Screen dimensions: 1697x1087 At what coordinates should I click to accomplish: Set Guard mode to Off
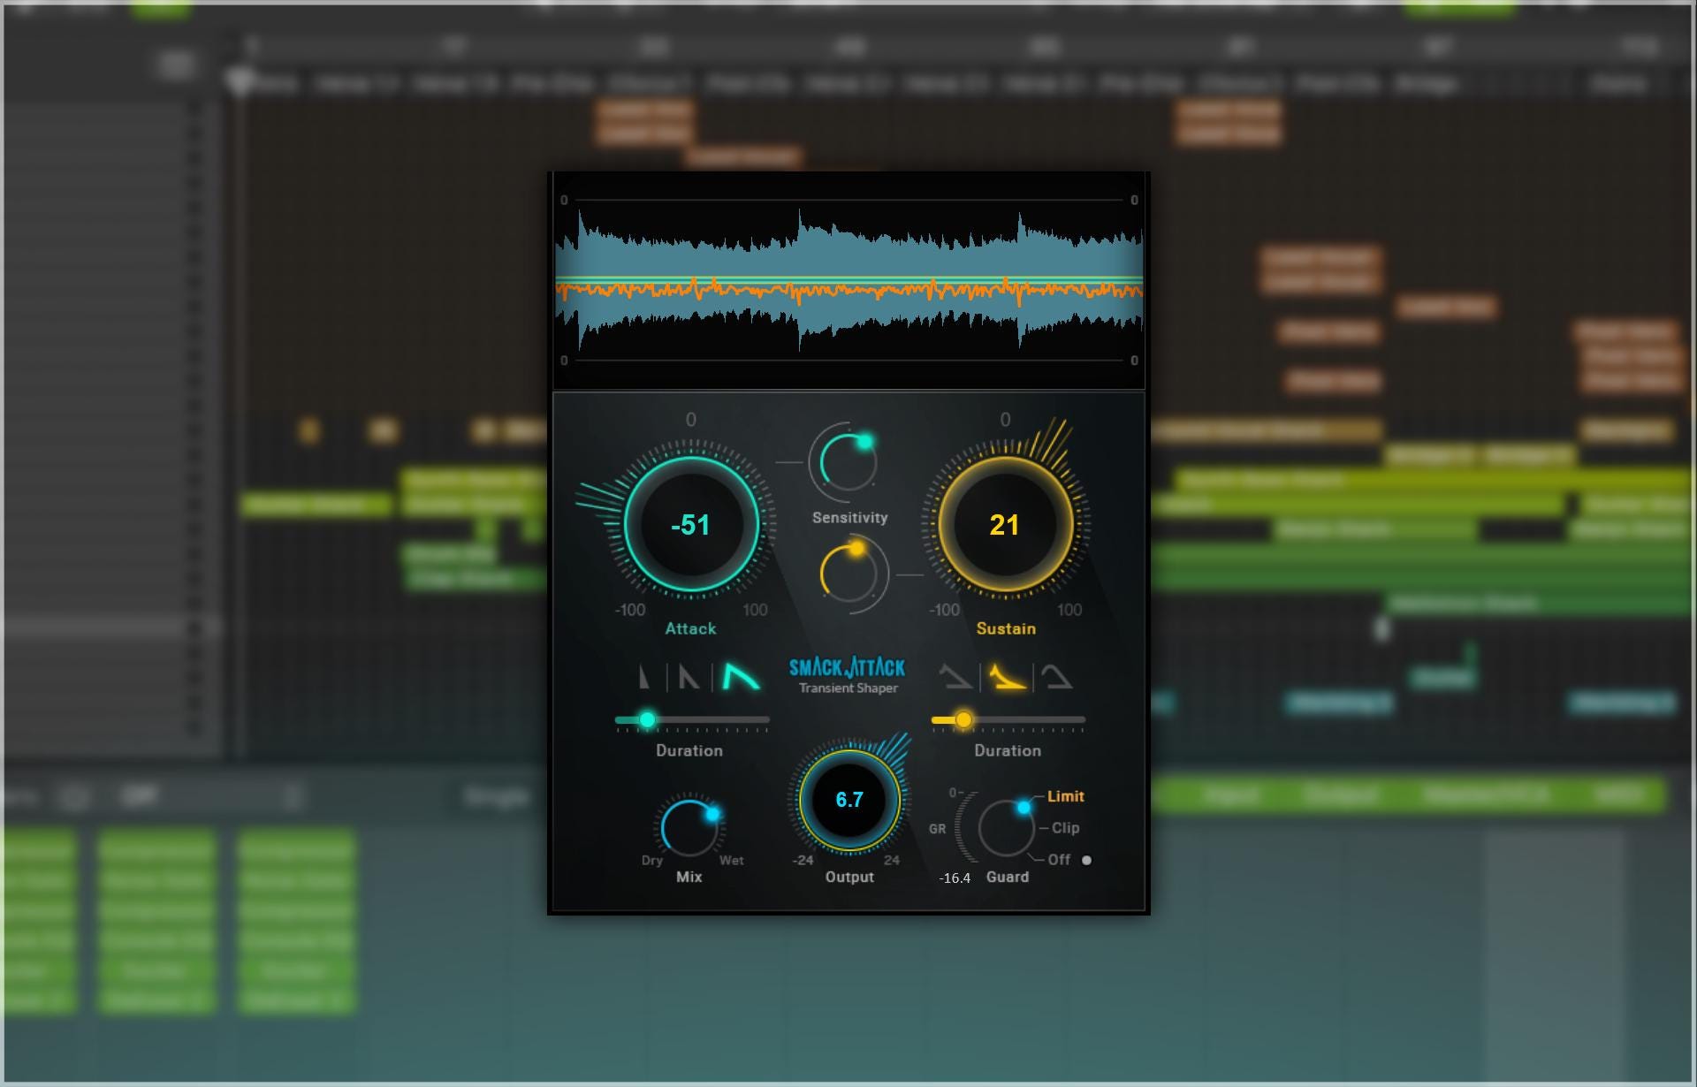[1059, 860]
